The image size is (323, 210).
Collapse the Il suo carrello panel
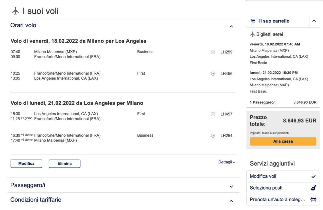[x=314, y=21]
